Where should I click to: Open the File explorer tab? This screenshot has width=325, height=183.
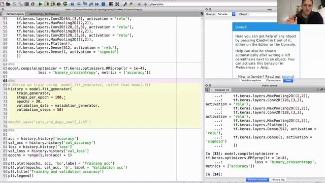point(273,80)
